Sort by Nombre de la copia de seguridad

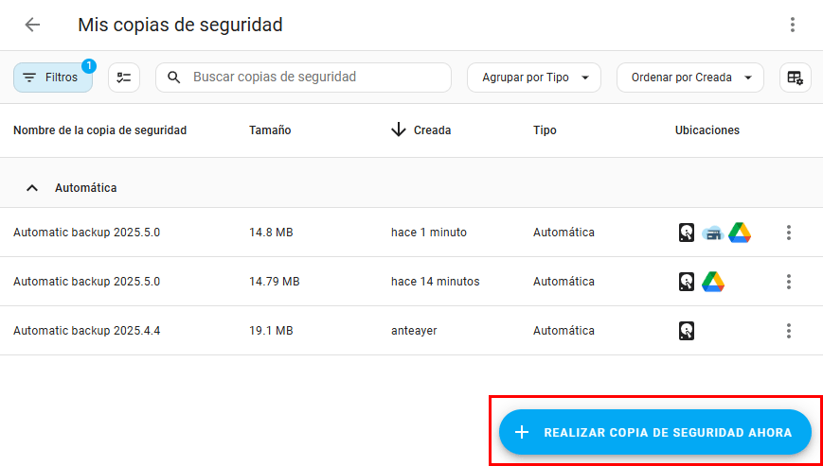point(99,130)
